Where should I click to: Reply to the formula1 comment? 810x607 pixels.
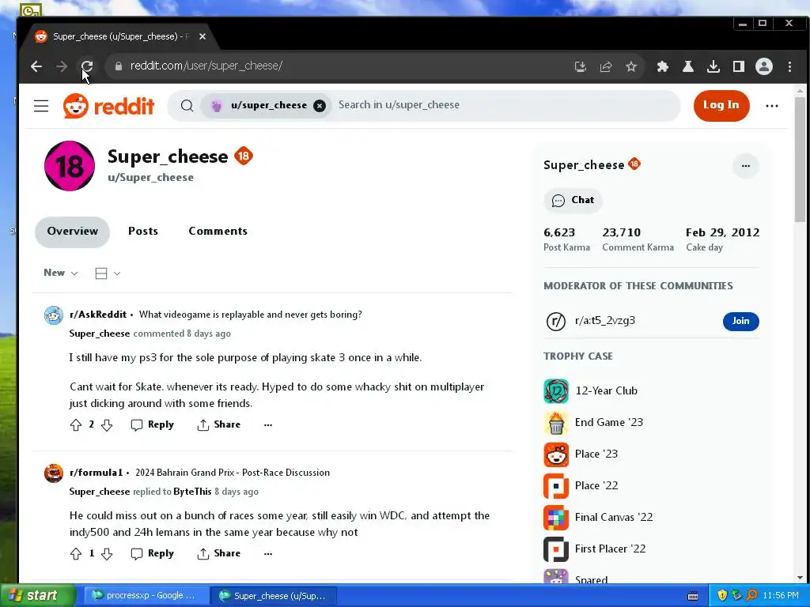coord(153,553)
